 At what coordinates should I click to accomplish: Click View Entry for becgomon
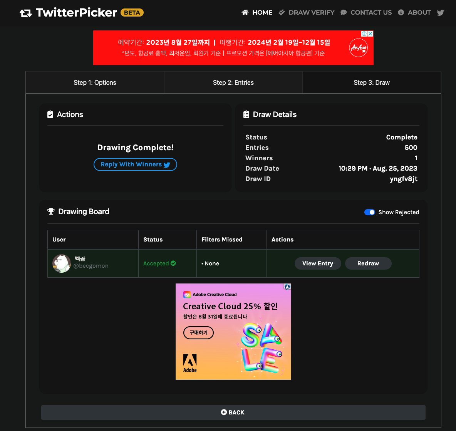(318, 263)
